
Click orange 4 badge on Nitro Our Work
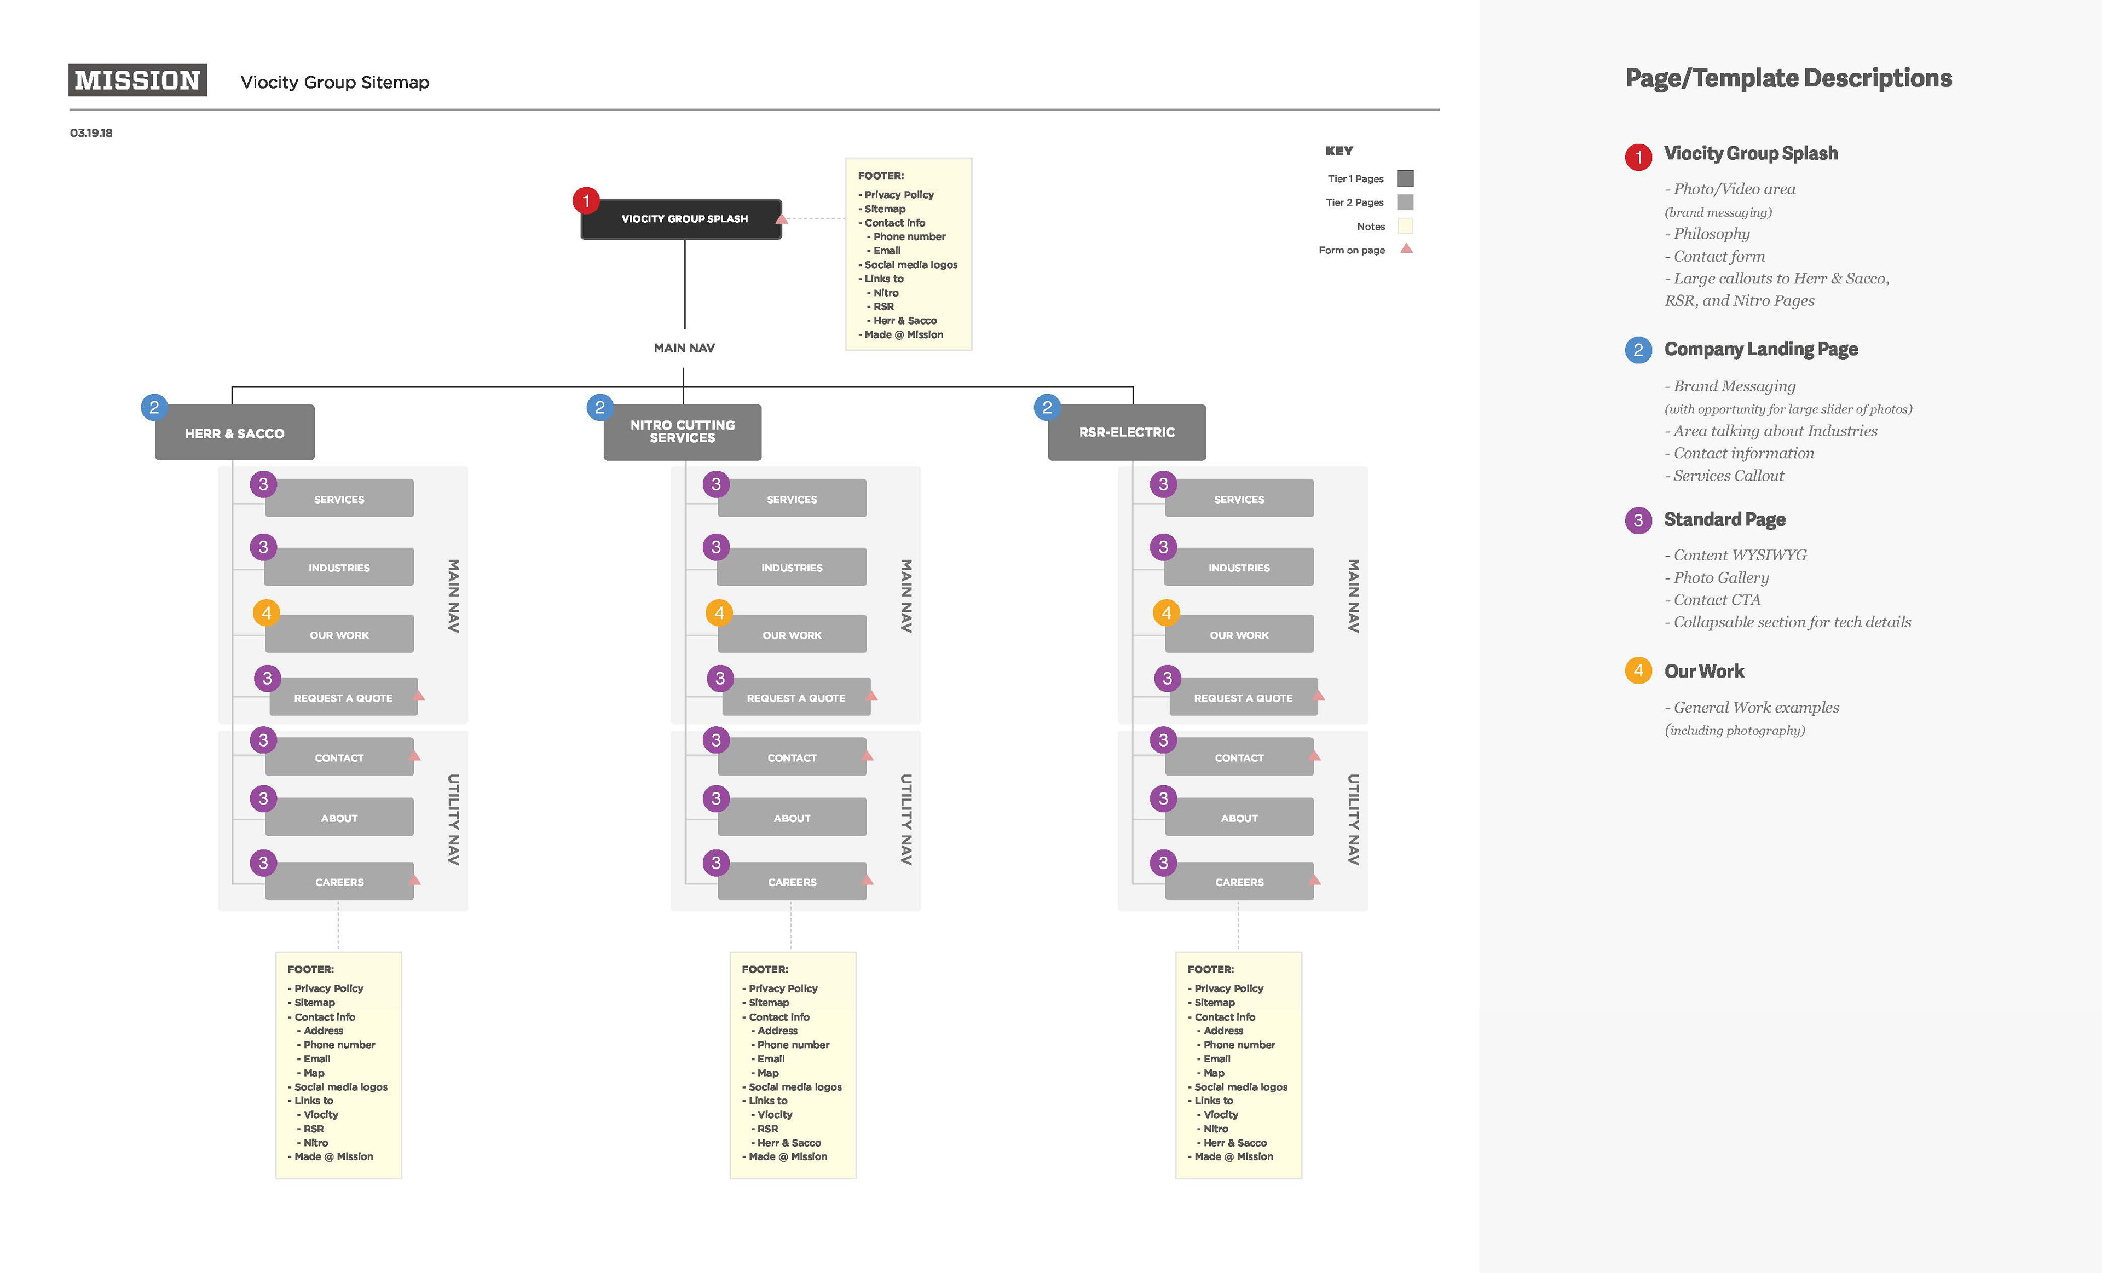(719, 613)
